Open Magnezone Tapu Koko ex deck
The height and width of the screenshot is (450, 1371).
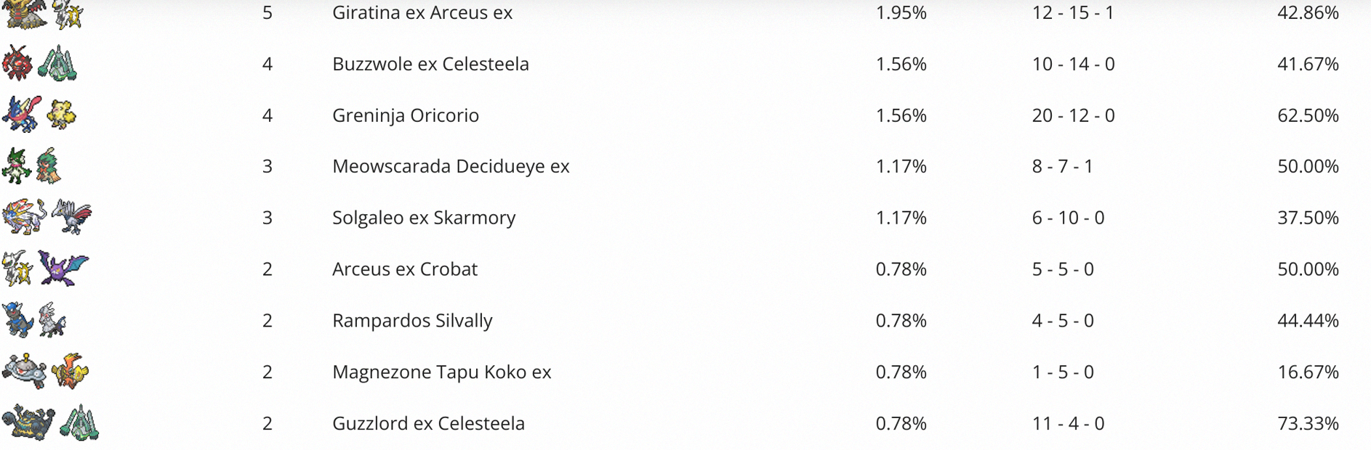[x=442, y=372]
